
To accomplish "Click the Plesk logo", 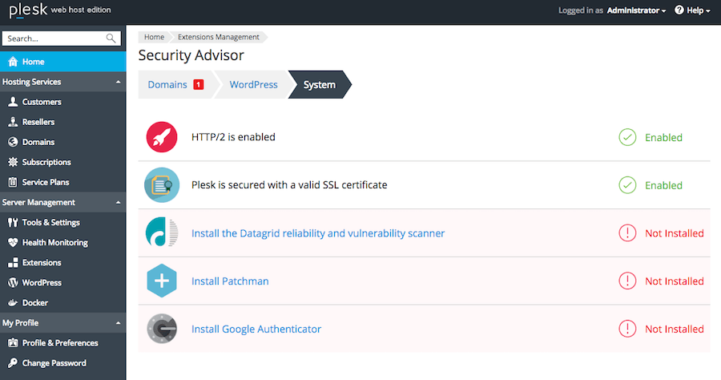I will (x=28, y=10).
